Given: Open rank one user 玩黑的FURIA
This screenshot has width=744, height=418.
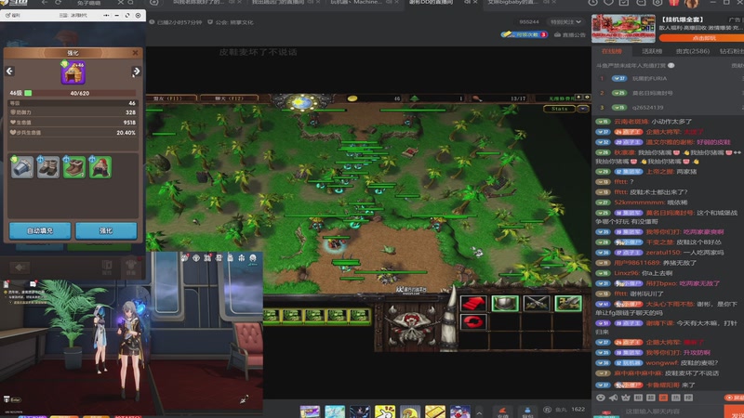Looking at the screenshot, I should coord(649,78).
